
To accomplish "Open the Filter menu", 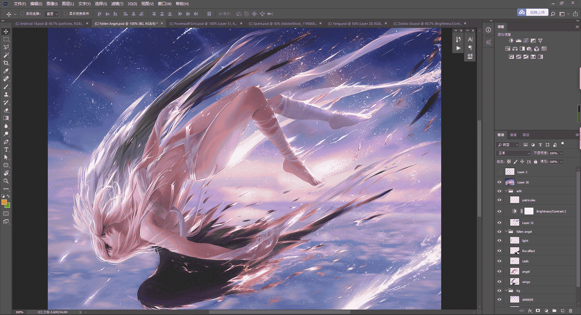I will (x=117, y=4).
